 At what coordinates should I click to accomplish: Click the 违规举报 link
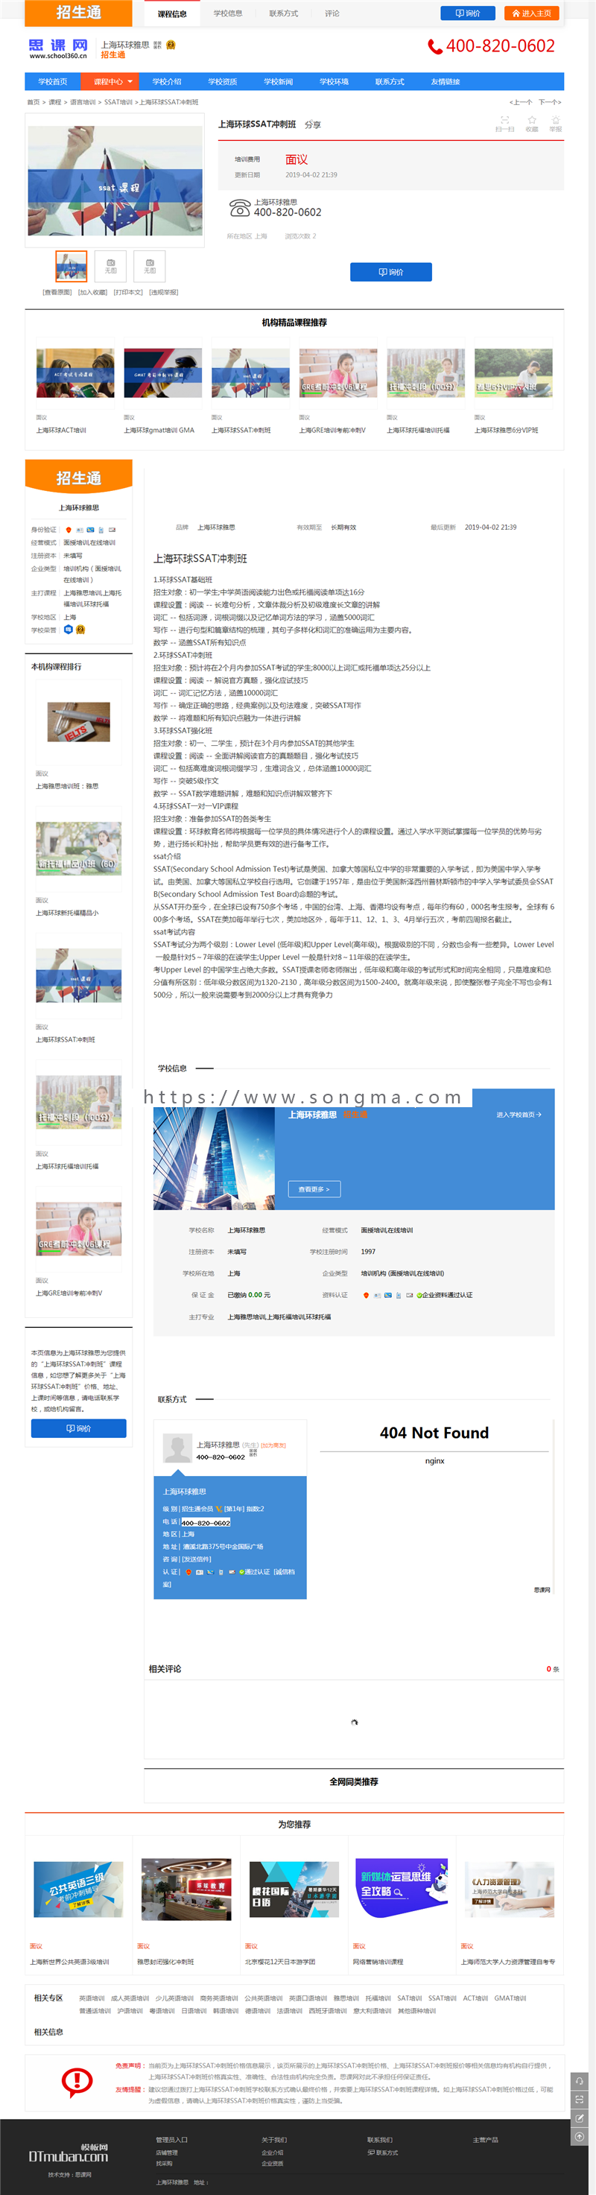[x=163, y=292]
